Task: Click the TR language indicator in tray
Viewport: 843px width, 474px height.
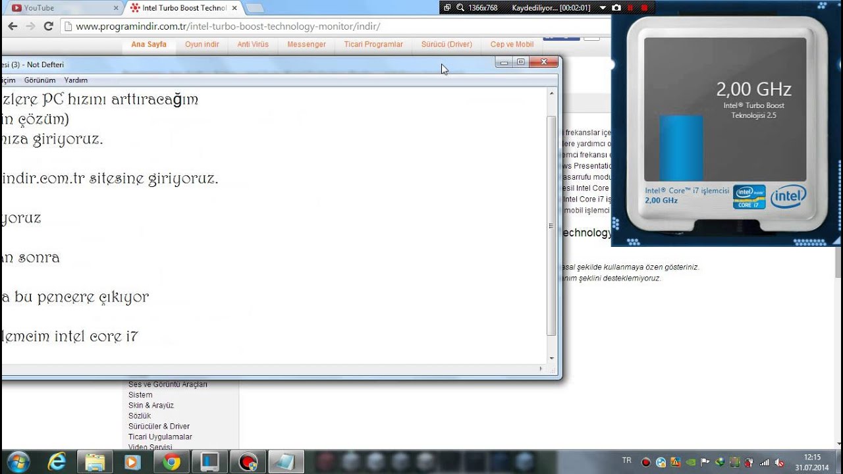Action: [626, 460]
